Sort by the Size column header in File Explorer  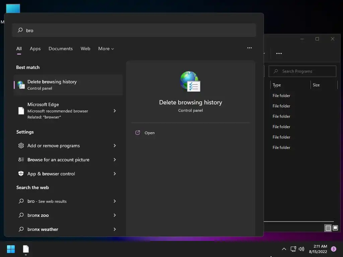324,85
